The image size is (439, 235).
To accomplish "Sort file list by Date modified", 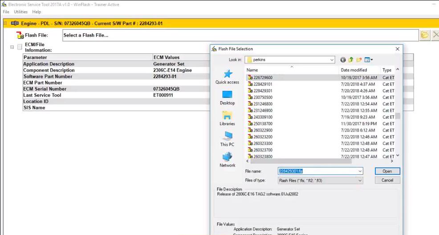I will pos(359,70).
